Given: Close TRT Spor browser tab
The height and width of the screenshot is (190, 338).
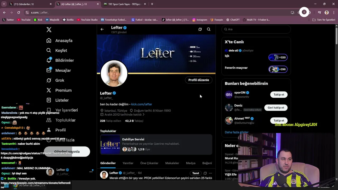Looking at the screenshot, I should (145, 4).
